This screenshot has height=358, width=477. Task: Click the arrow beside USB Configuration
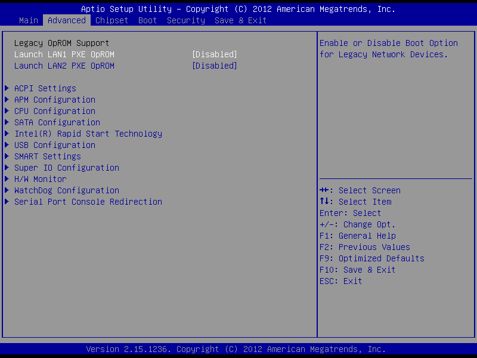(x=7, y=145)
